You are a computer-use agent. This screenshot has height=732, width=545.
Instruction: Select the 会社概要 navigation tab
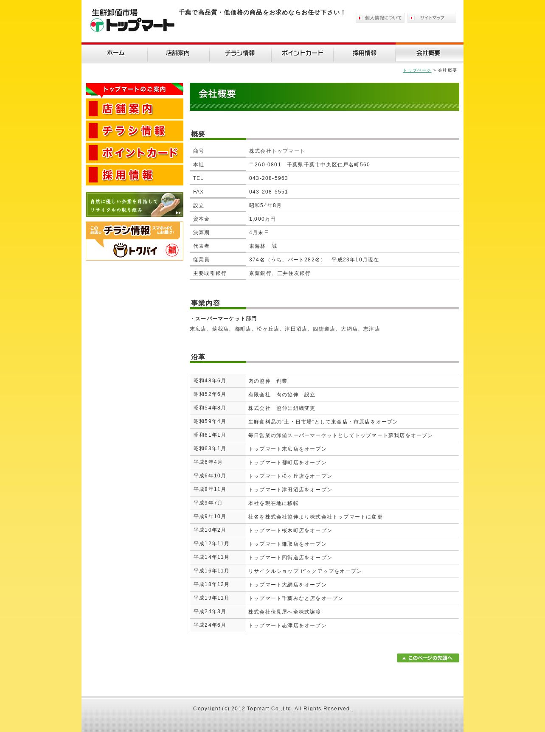pyautogui.click(x=429, y=53)
